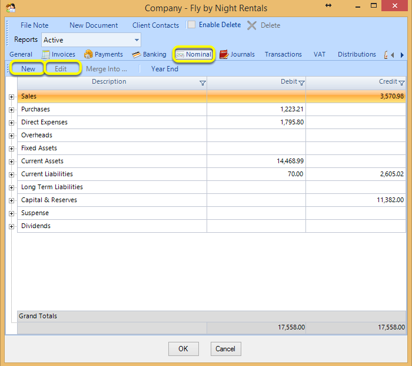This screenshot has width=412, height=366.
Task: Switch to the VAT tab
Action: 320,54
